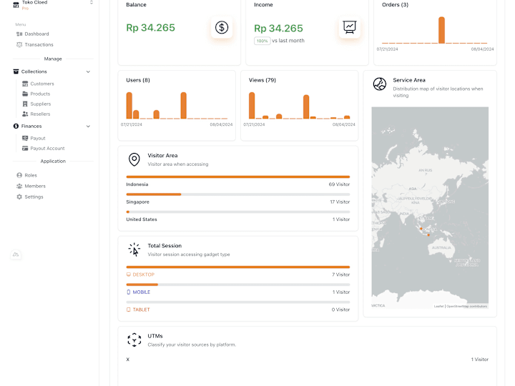Screen dimensions: 515x386
Task: Collapse the Collections section chevron
Action: tap(88, 72)
